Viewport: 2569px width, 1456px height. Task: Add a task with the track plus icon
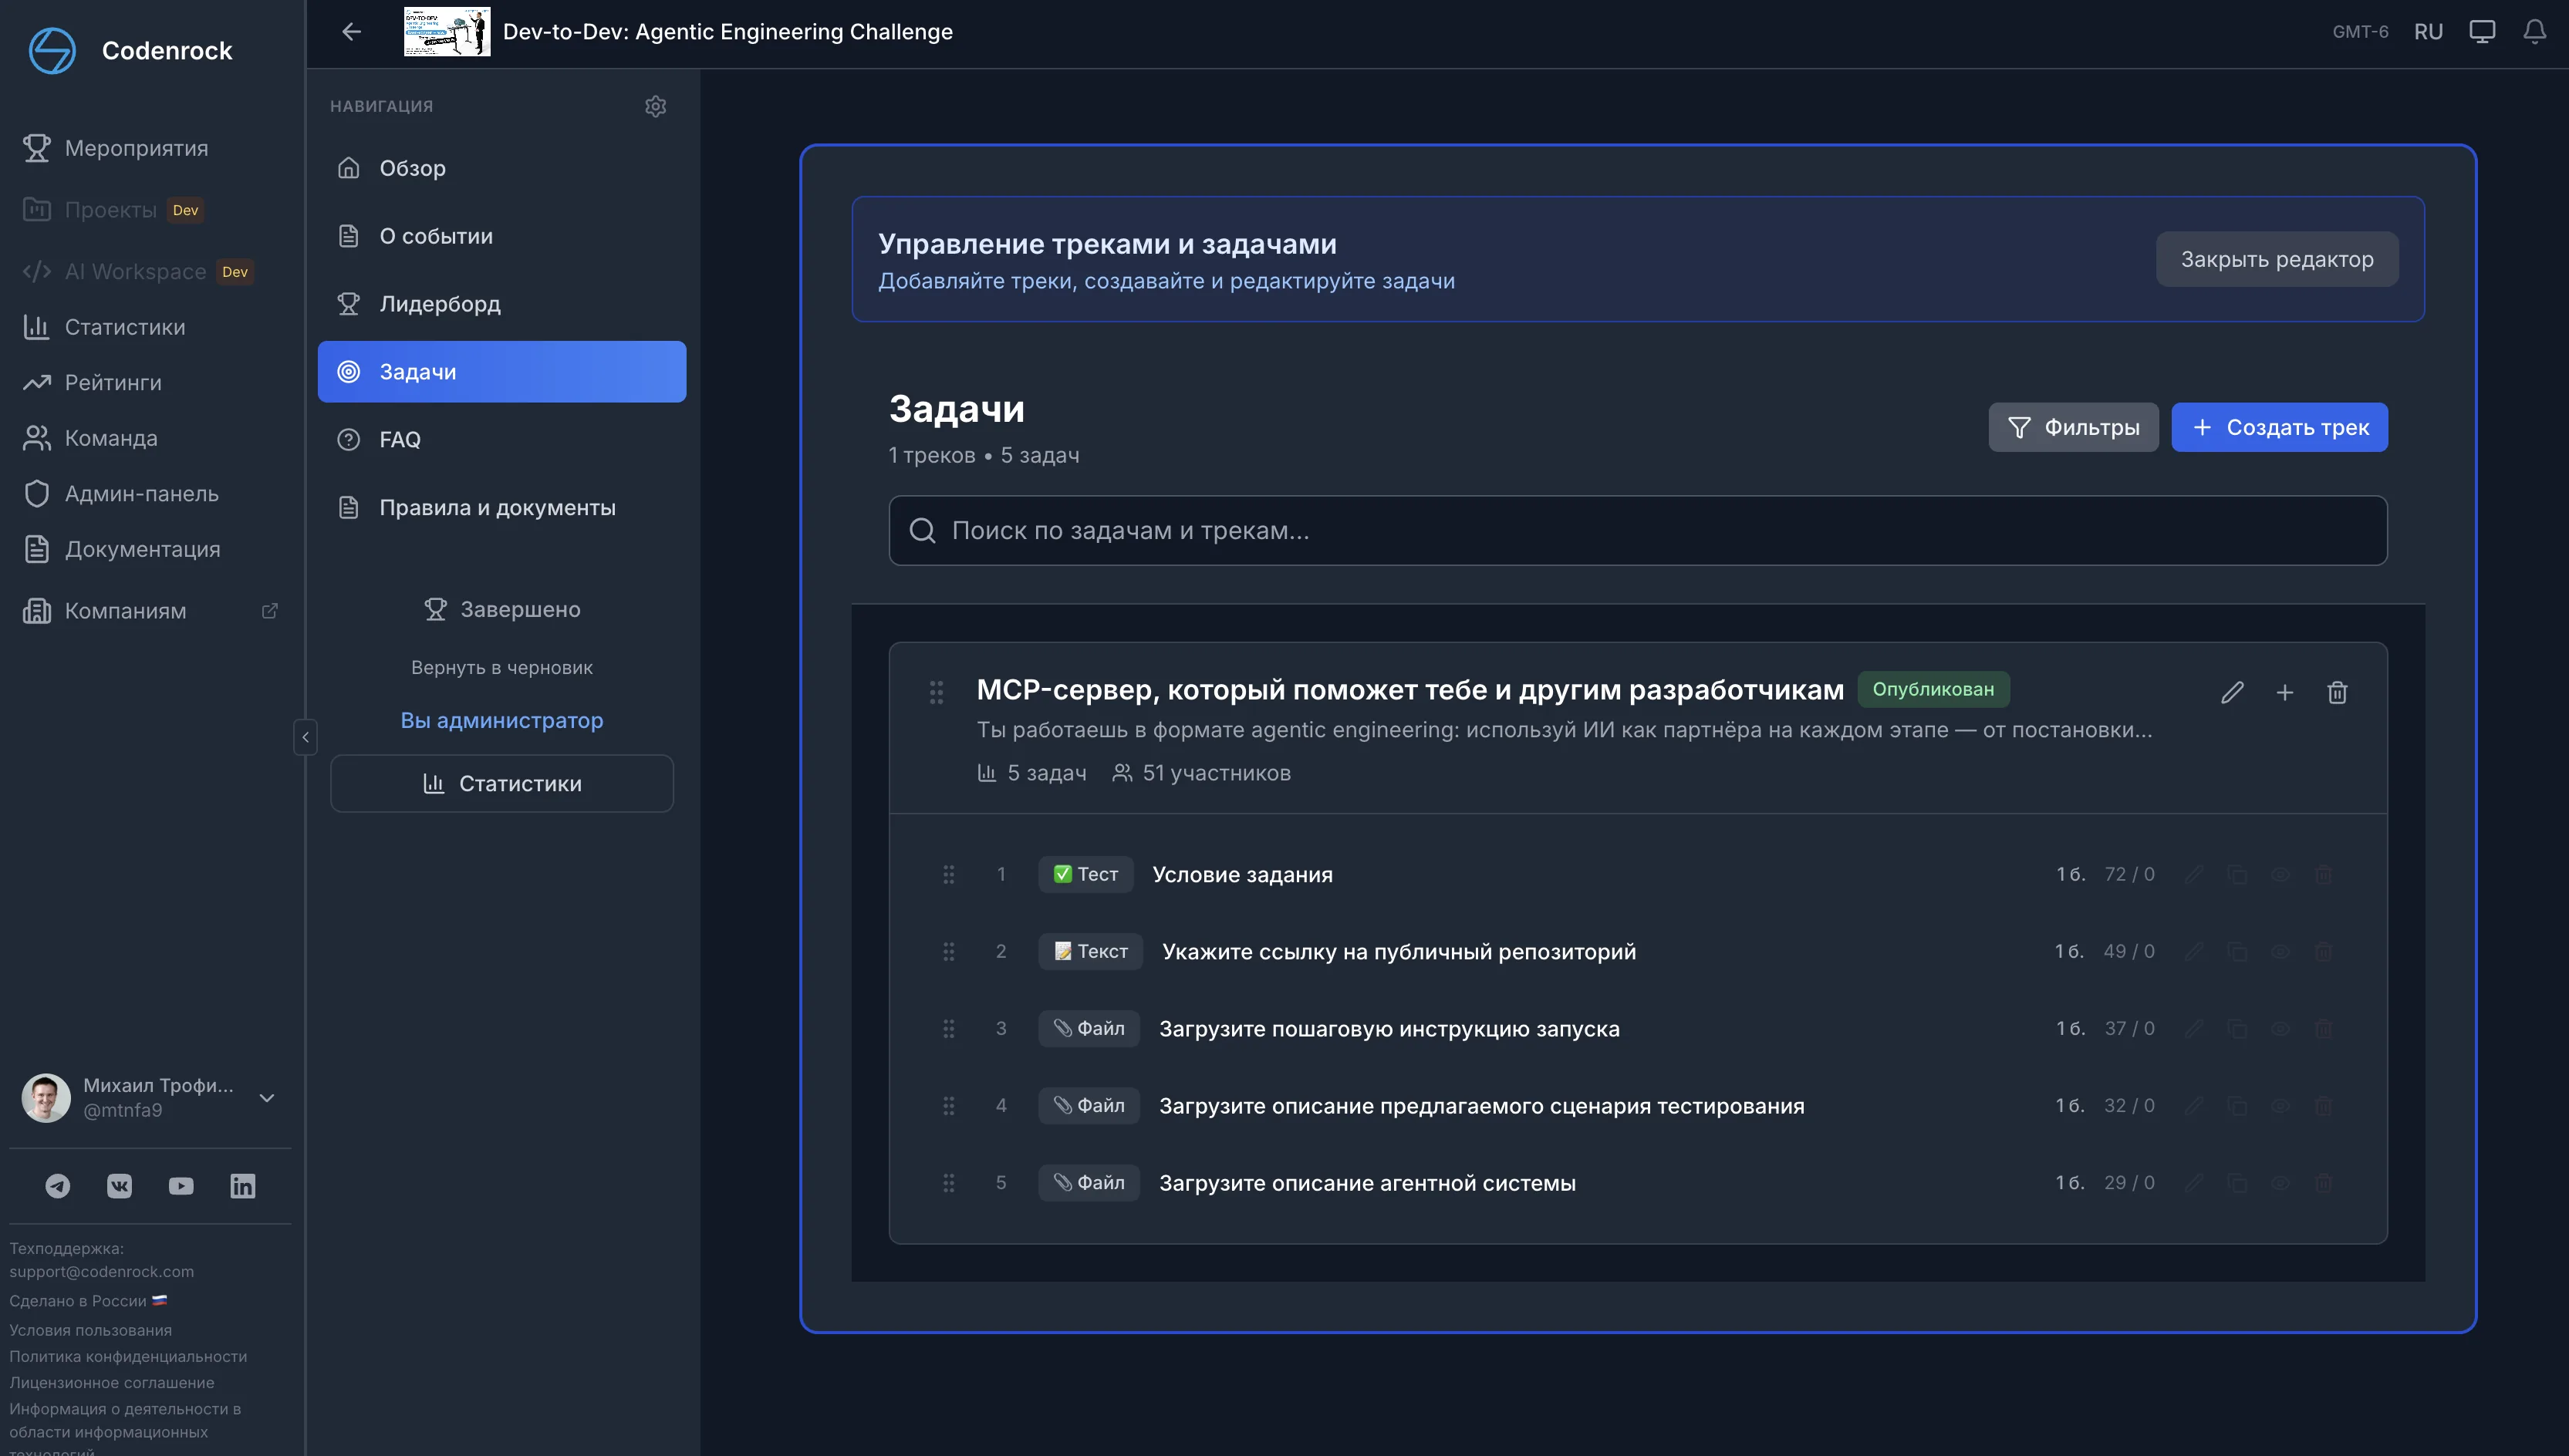[x=2285, y=692]
